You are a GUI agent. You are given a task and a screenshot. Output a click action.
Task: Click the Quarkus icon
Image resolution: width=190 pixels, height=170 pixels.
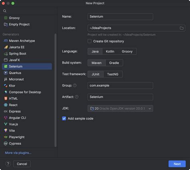6,73
